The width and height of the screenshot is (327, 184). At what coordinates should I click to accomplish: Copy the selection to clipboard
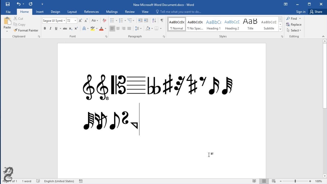[19, 25]
